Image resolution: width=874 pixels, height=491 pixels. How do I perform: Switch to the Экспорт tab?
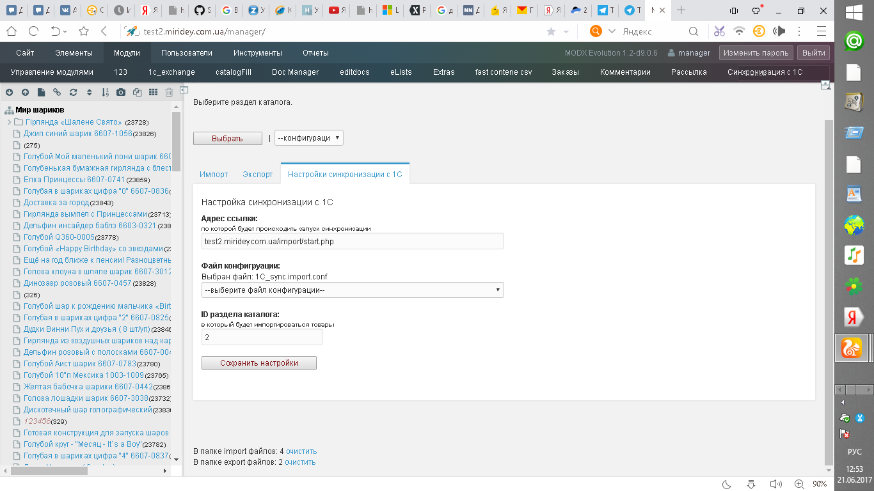pos(258,174)
